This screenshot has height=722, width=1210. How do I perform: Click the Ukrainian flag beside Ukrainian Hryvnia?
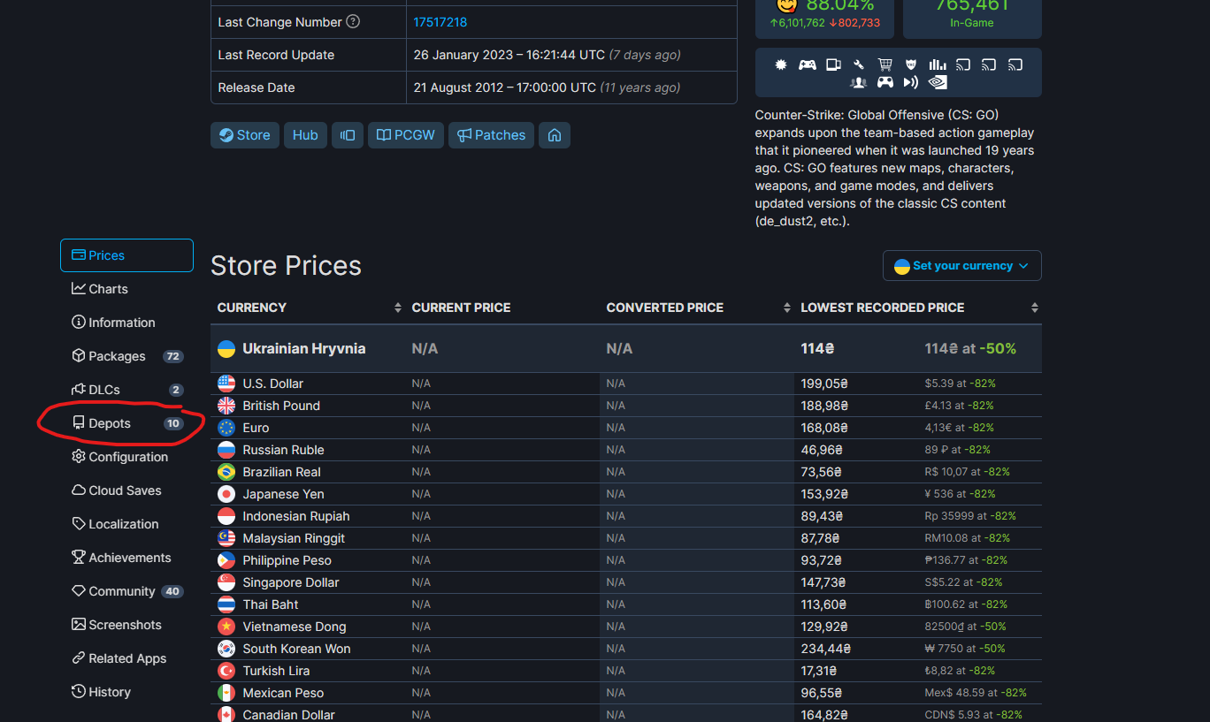pyautogui.click(x=226, y=349)
